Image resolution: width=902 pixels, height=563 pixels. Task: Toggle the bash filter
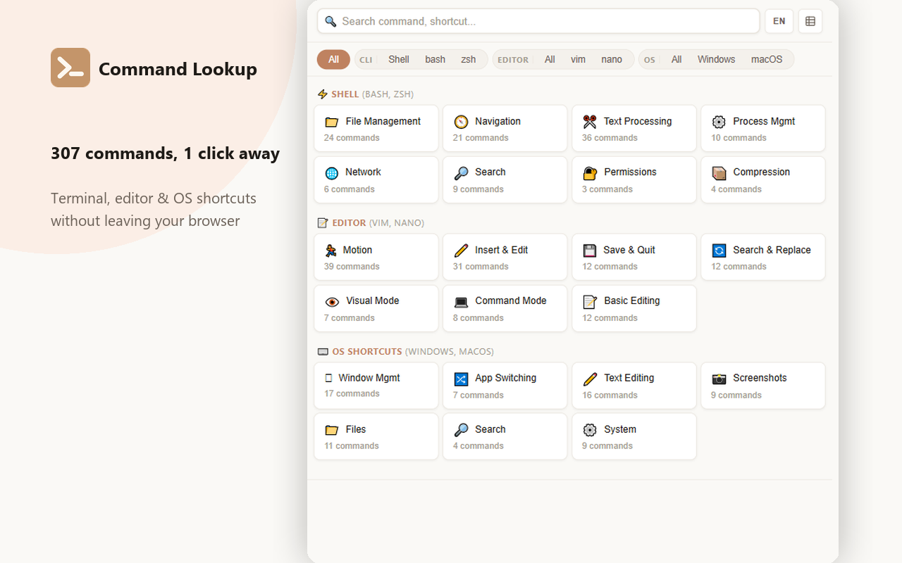[435, 59]
